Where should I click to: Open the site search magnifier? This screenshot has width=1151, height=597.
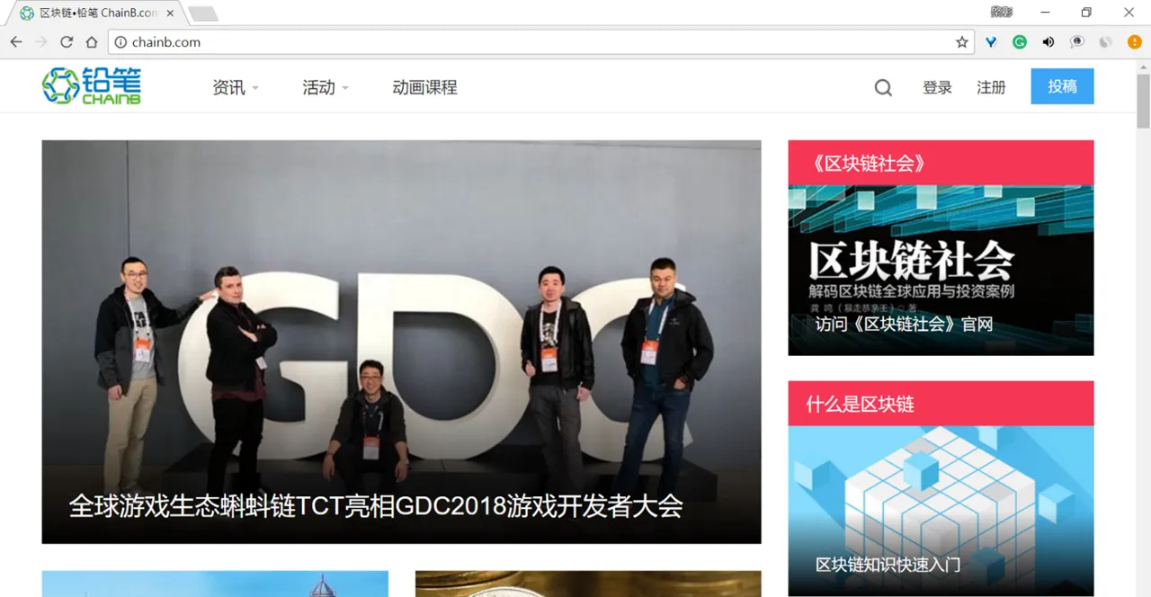pos(883,87)
